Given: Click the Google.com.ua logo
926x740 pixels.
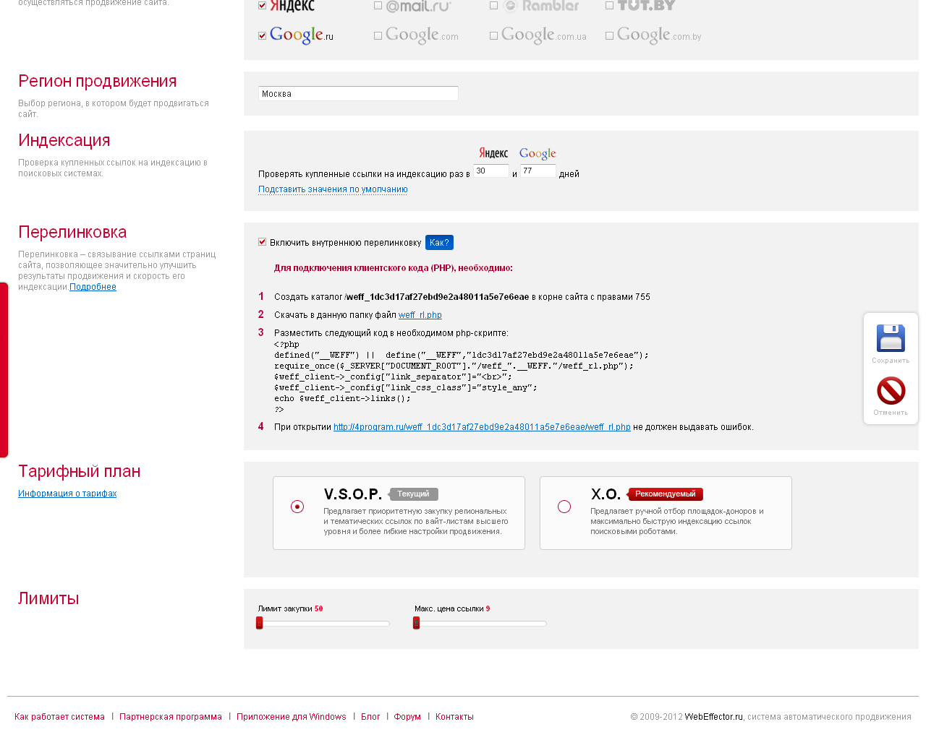Looking at the screenshot, I should pyautogui.click(x=544, y=35).
